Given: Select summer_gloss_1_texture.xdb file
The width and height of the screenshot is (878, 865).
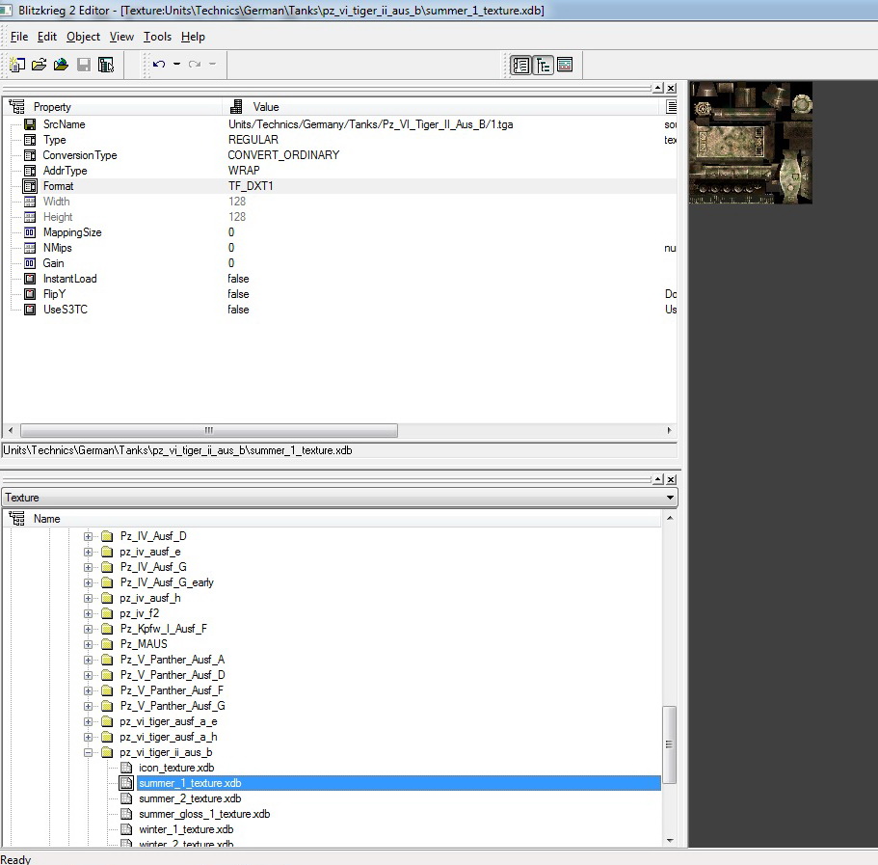Looking at the screenshot, I should (204, 814).
